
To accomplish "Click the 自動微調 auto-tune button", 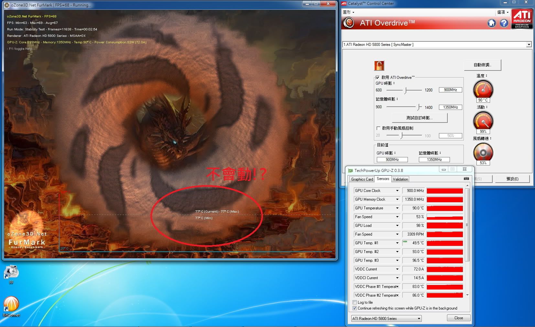I will [483, 65].
